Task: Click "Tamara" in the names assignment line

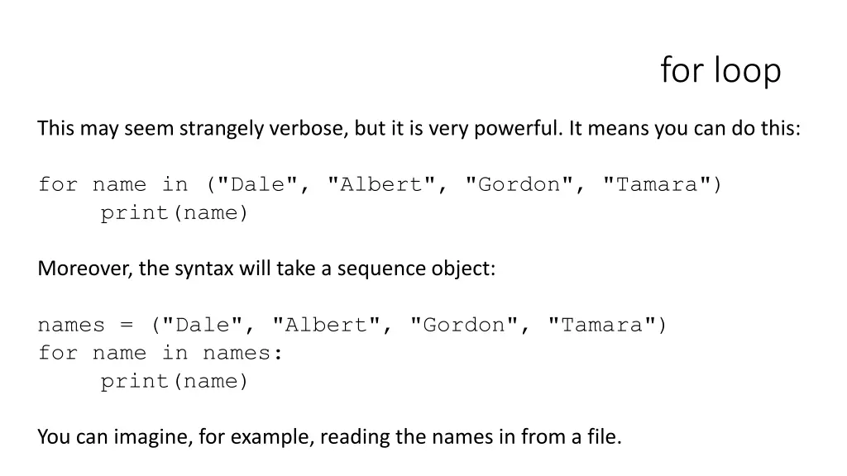Action: coord(602,325)
